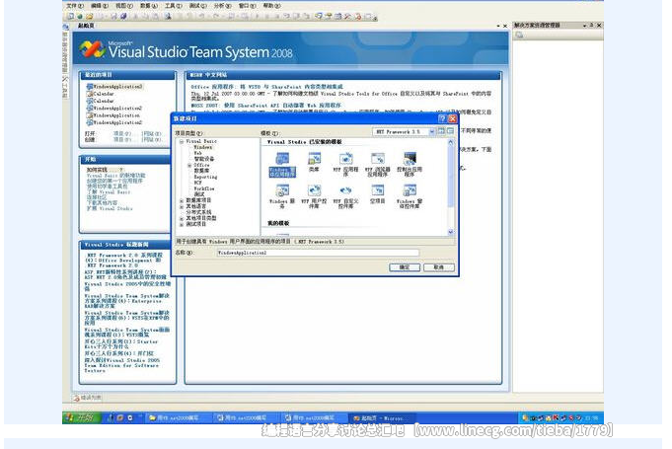Select Web under Visual Basic tree
The width and height of the screenshot is (672, 449).
[x=198, y=153]
